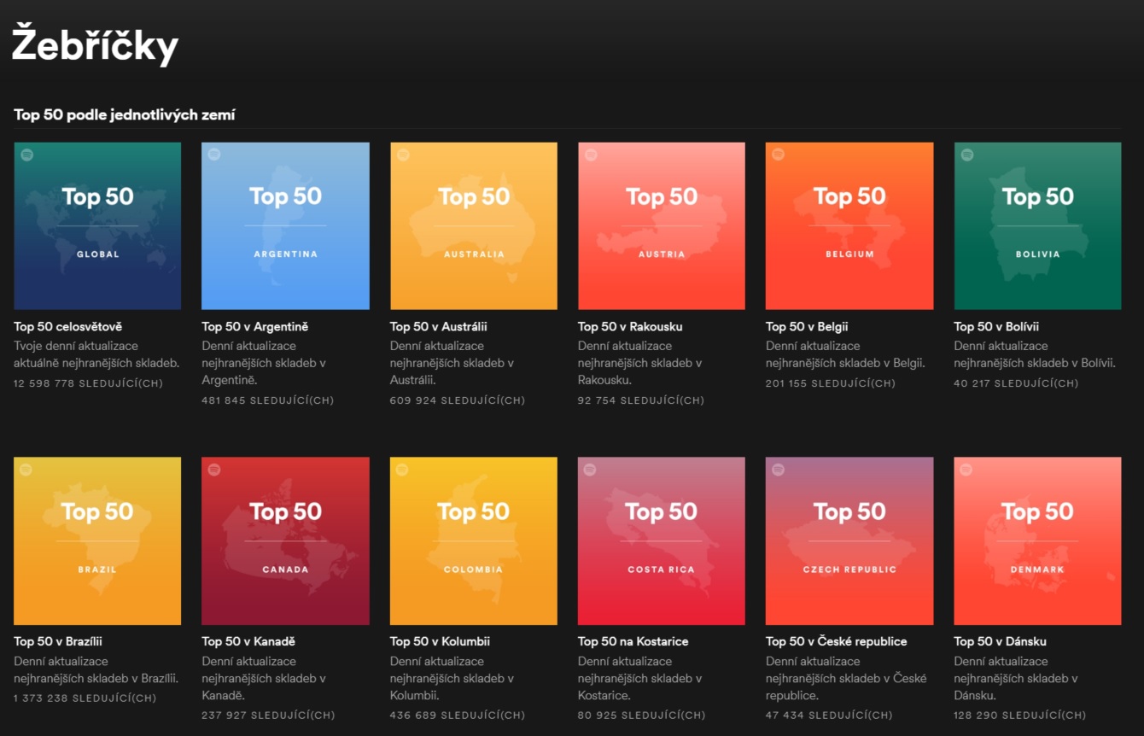This screenshot has height=736, width=1144.
Task: Click the Spotify logo on the Denmark cover
Action: point(966,470)
